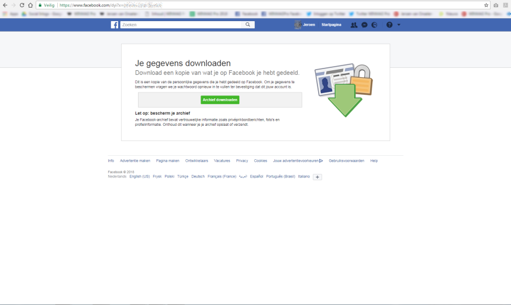The image size is (511, 305).
Task: Click Jeroen profile picture thumbnail
Action: pos(298,25)
